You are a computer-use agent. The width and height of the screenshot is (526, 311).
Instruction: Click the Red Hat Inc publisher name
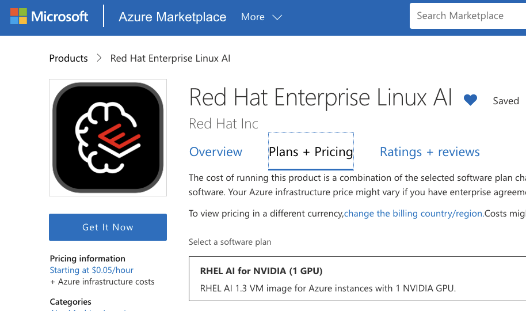point(223,123)
